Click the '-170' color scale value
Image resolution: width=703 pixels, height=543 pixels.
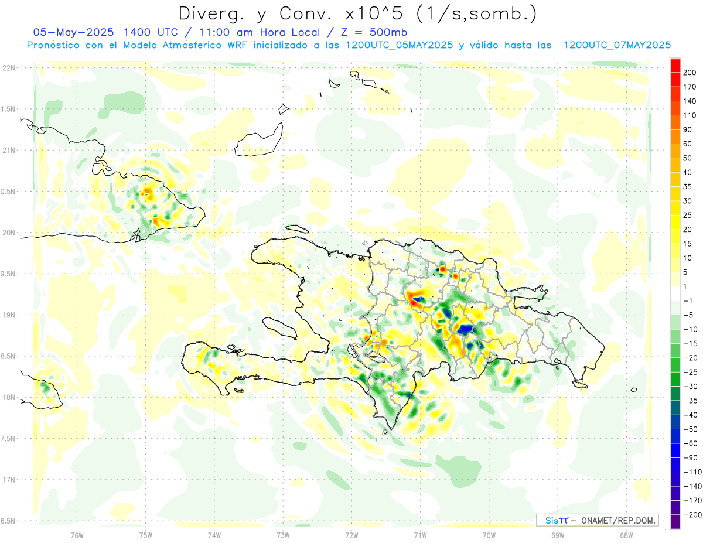click(x=692, y=500)
